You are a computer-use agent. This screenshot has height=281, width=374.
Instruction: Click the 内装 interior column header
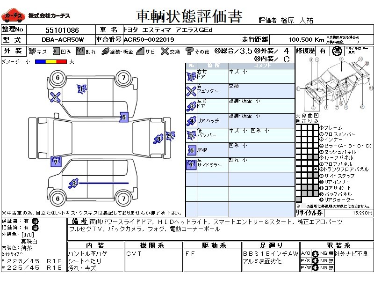coord(94,245)
